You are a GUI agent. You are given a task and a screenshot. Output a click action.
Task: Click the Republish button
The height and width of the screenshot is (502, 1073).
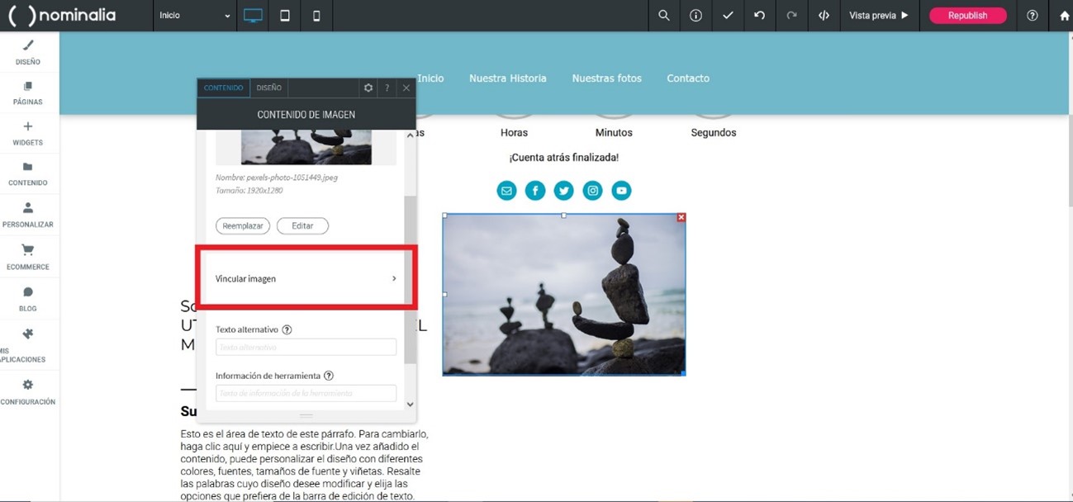(x=967, y=16)
